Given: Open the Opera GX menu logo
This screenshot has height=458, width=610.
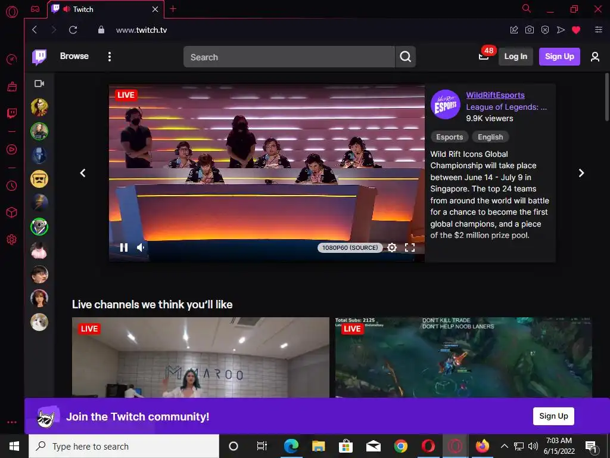Looking at the screenshot, I should click(12, 12).
